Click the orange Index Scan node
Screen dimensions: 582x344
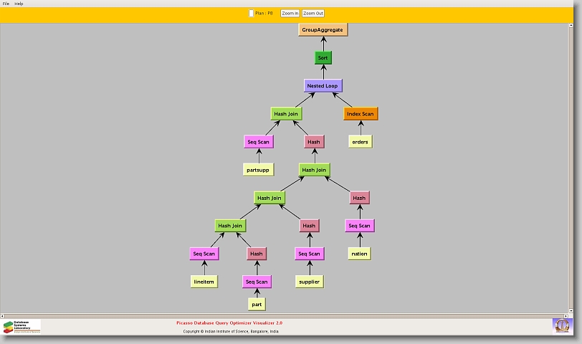pos(360,114)
